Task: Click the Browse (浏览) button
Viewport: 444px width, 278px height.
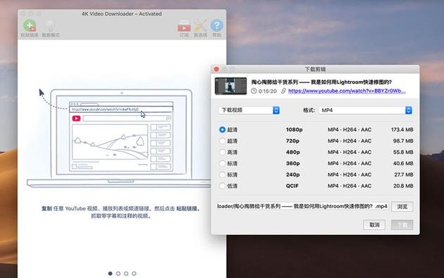Action: (402, 206)
